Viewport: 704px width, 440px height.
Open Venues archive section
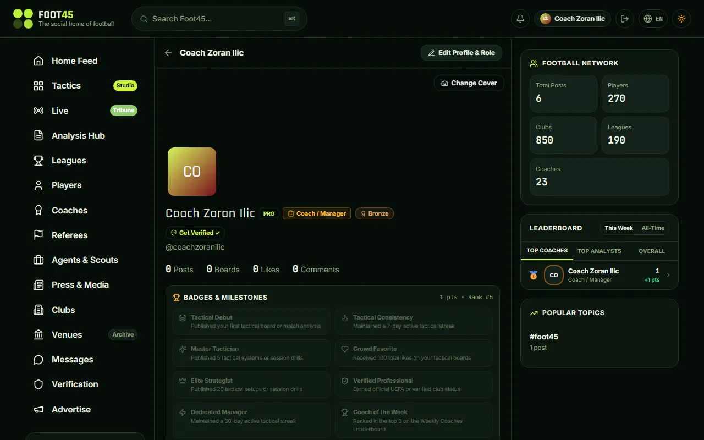85,335
